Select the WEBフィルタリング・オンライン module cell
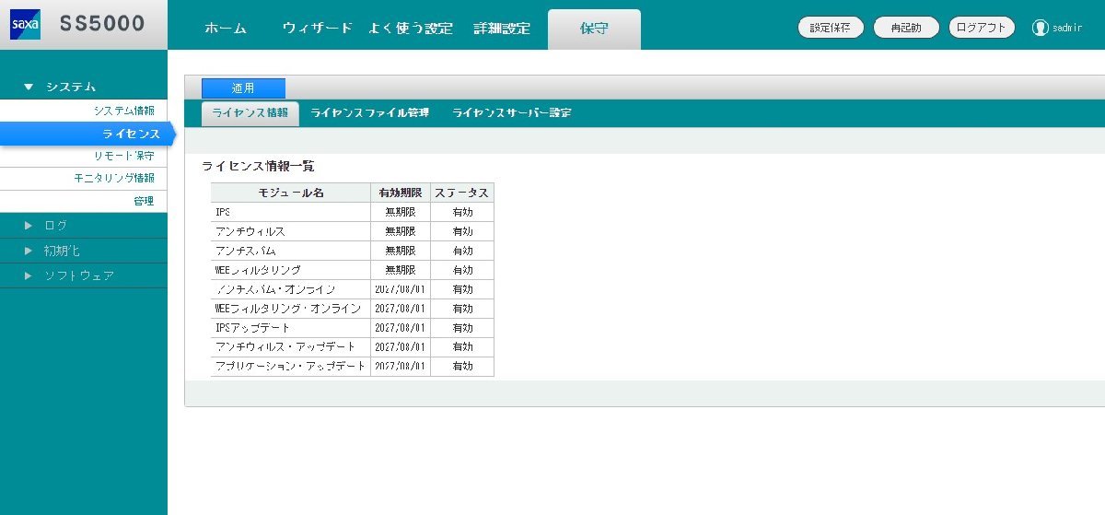The image size is (1105, 515). point(290,309)
